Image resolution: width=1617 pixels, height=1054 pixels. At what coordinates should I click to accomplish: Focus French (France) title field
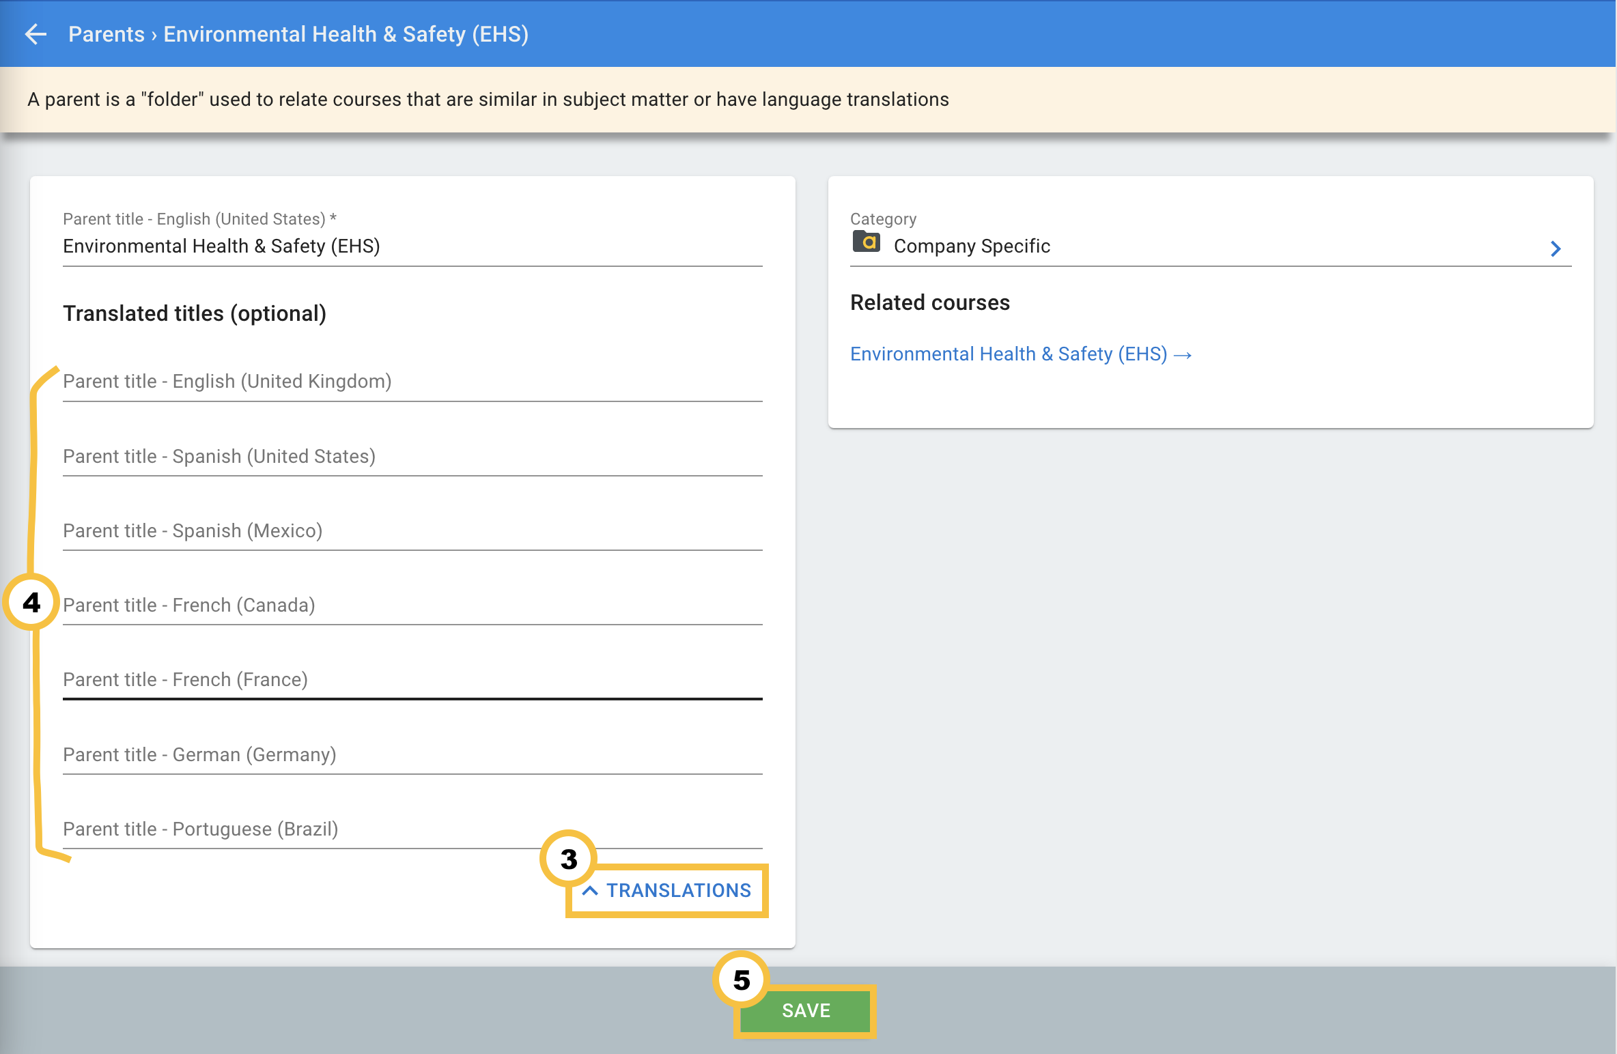point(412,680)
